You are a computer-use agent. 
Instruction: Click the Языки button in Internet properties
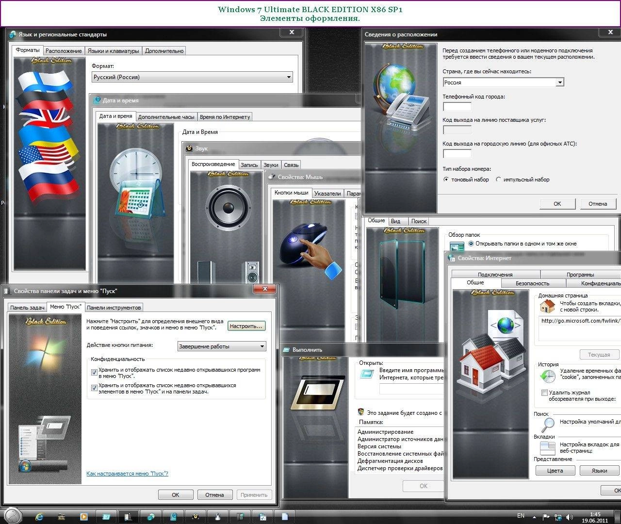click(x=600, y=471)
